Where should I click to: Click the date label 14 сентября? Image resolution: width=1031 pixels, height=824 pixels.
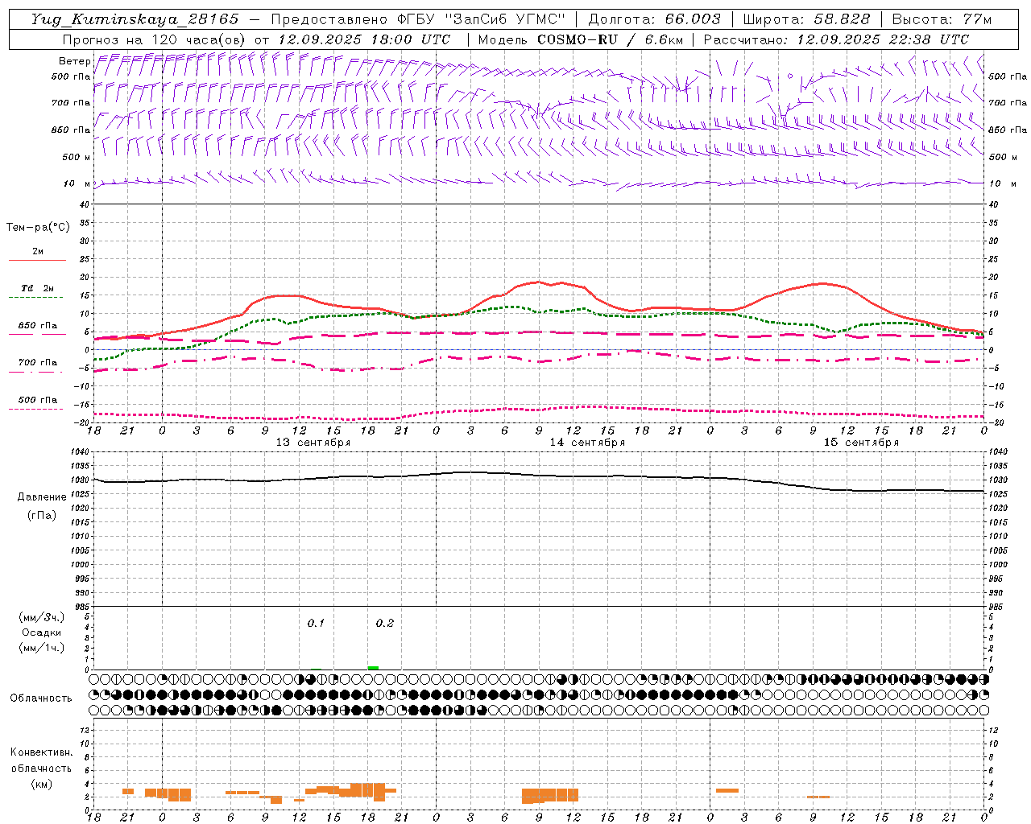click(587, 442)
